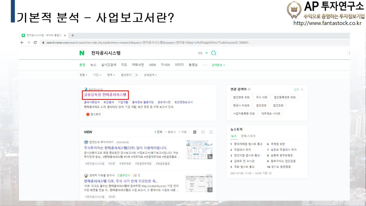Image resolution: width=366 pixels, height=206 pixels.
Task: Click the 탑헌드의 투자이야기 profile avatar
Action: coord(86,142)
